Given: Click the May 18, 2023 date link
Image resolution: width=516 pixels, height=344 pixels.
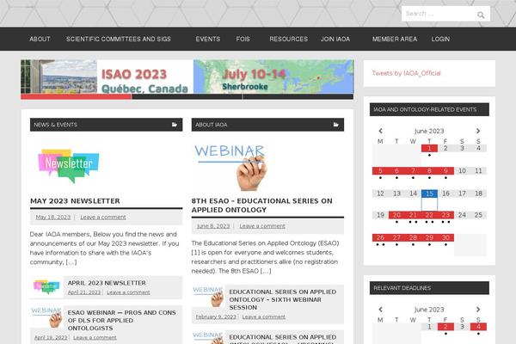Looking at the screenshot, I should [x=53, y=218].
